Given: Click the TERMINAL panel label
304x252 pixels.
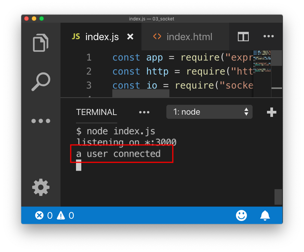Looking at the screenshot, I should pos(96,112).
